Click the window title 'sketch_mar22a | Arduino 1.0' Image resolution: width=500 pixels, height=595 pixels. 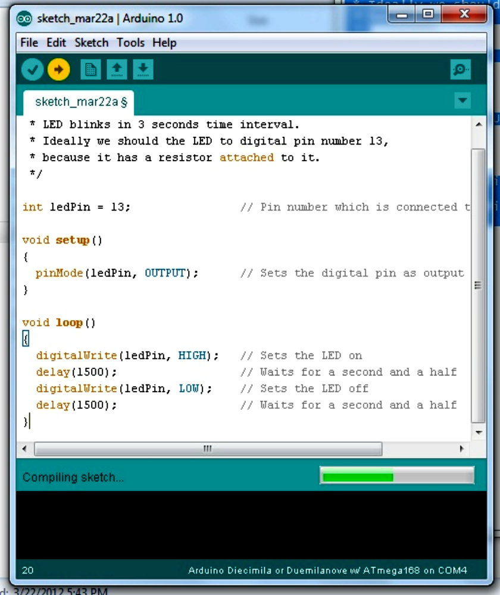pyautogui.click(x=110, y=18)
